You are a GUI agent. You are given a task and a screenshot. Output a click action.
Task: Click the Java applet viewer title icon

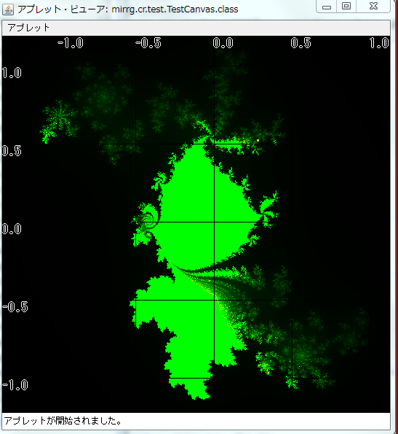pos(8,9)
